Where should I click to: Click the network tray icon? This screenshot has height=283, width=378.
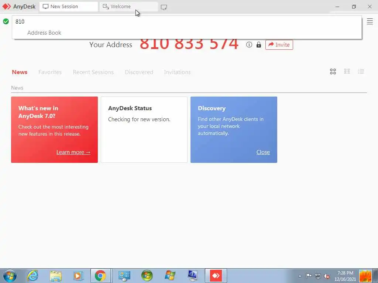pyautogui.click(x=318, y=276)
